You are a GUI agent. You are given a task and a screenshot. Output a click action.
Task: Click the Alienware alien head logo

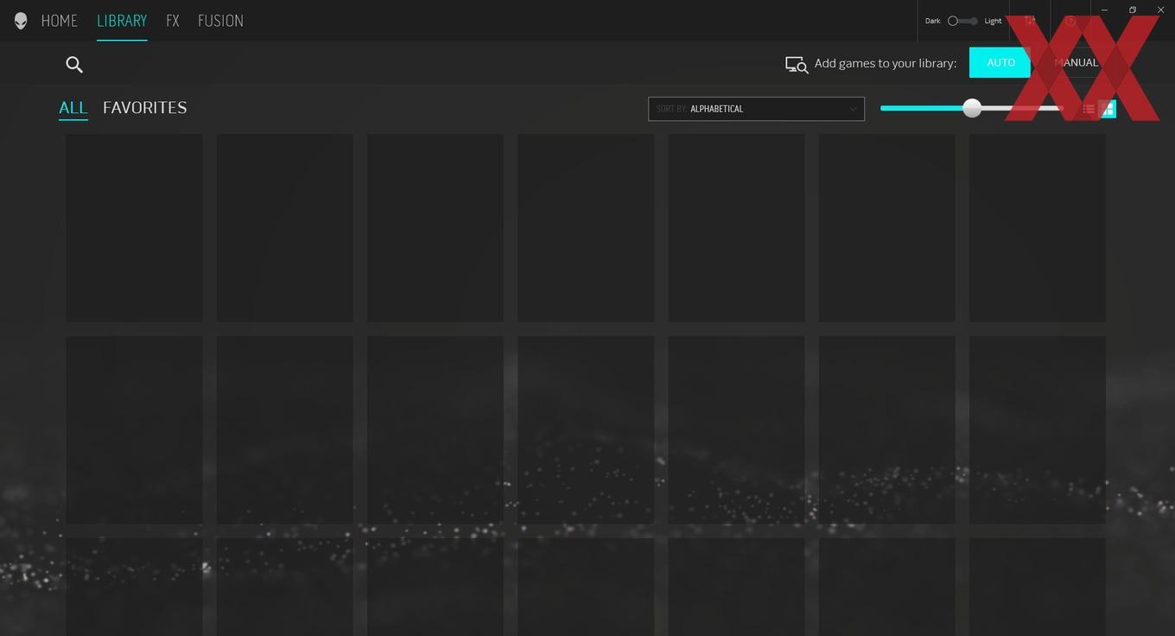[21, 21]
